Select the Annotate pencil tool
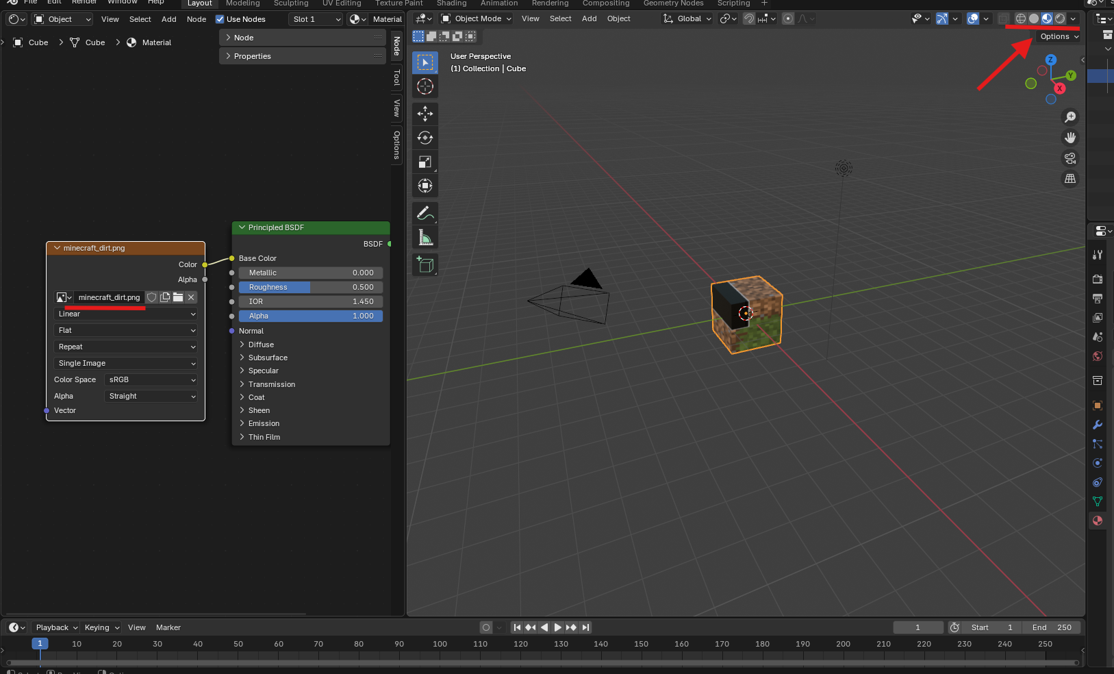The width and height of the screenshot is (1114, 674). pos(425,213)
